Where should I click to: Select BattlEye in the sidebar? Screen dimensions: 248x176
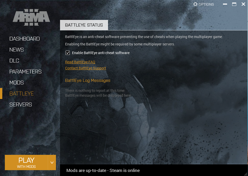coord(21,94)
